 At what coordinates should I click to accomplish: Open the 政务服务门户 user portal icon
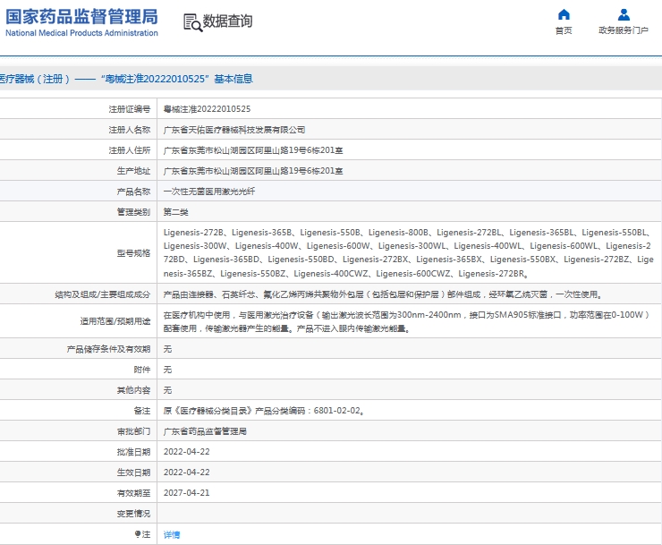624,15
